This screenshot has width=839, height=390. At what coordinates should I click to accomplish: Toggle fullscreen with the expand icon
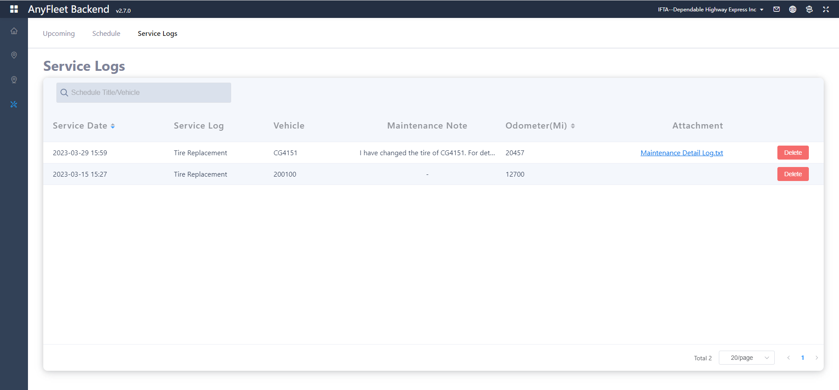(x=826, y=9)
